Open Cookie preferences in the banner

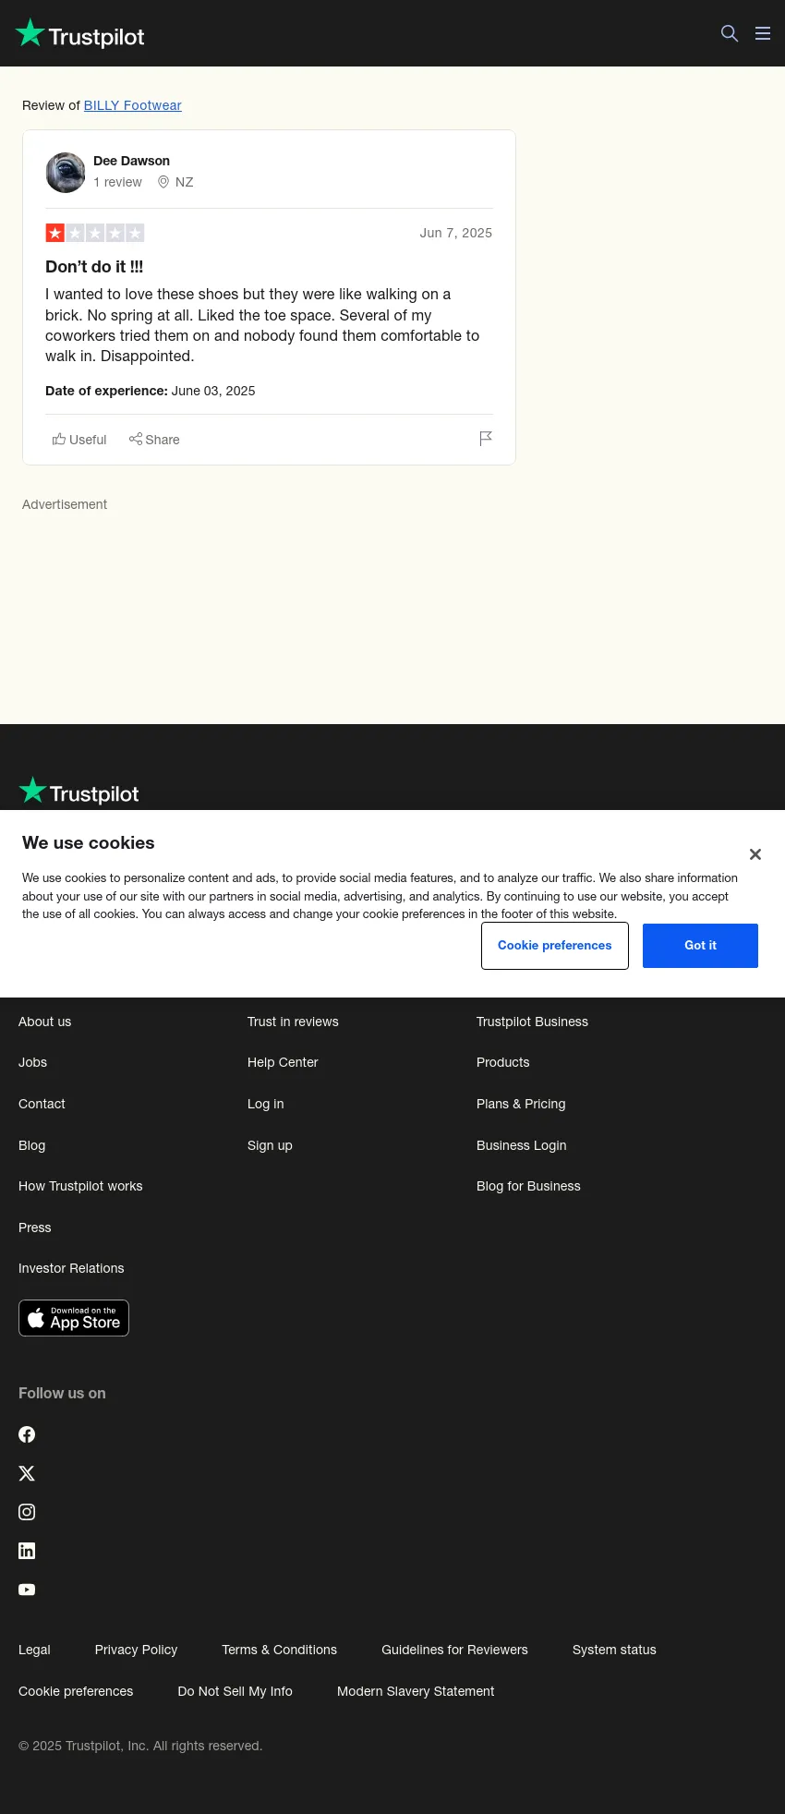[555, 946]
